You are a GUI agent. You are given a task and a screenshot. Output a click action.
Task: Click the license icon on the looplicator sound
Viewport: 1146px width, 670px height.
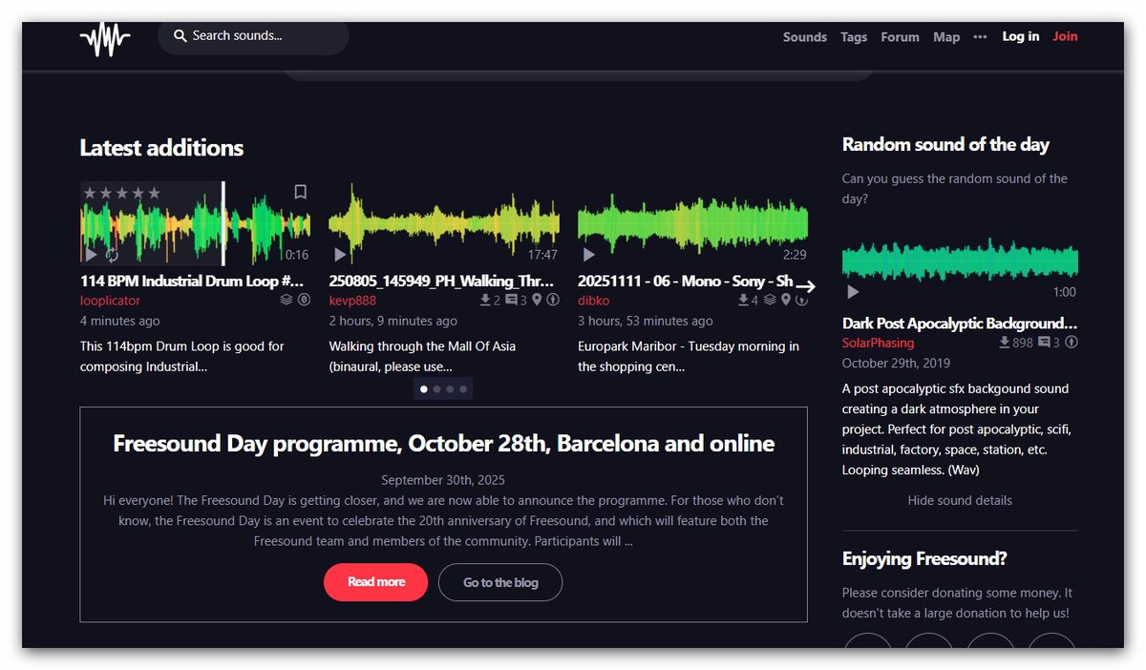304,300
